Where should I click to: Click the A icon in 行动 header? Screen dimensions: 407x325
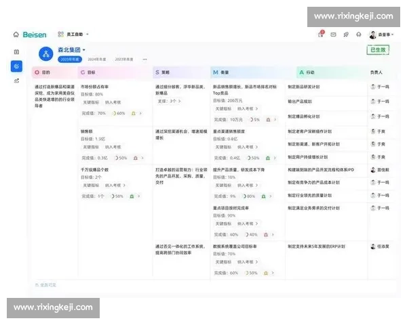click(302, 72)
